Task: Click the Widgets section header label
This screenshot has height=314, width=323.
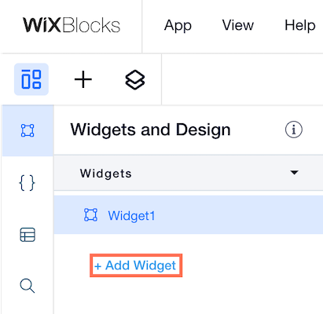Action: click(x=106, y=173)
